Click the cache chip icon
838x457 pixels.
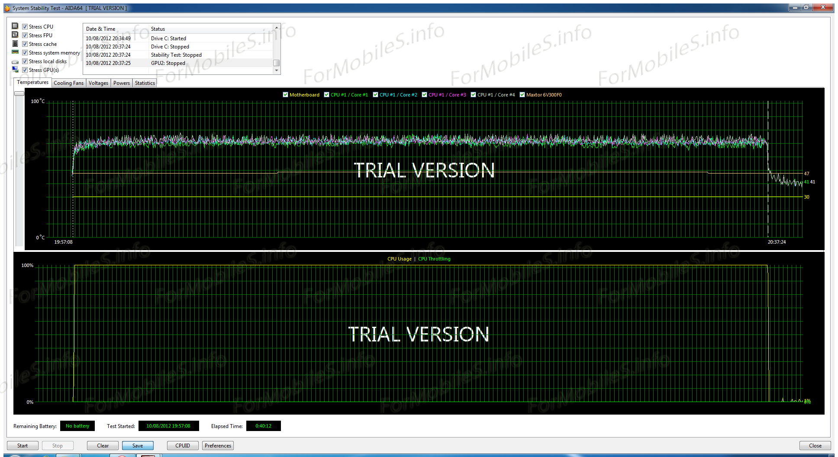15,44
